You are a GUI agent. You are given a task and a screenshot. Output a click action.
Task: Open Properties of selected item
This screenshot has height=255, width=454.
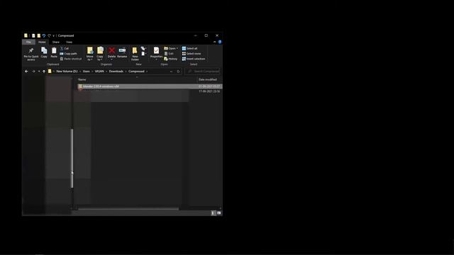pos(156,53)
